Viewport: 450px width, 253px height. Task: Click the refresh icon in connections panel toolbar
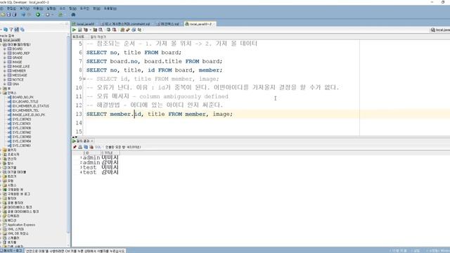(6, 30)
